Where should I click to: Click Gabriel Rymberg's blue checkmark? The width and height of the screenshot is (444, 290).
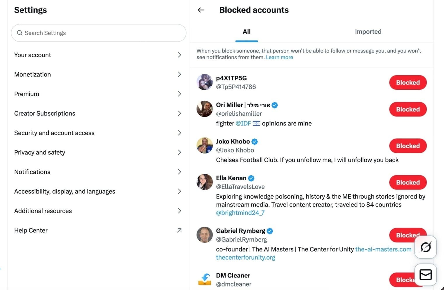click(270, 231)
